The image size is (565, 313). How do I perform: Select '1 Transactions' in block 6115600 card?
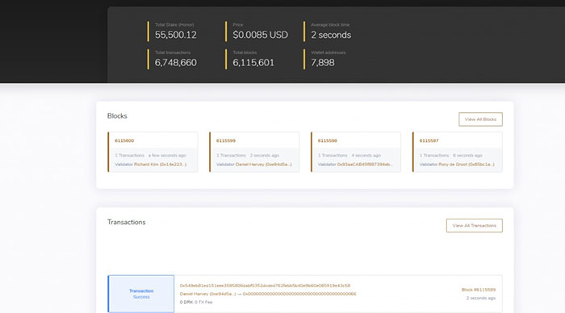pos(130,155)
